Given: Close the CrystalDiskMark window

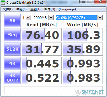Looking at the screenshot, I should (100, 2).
